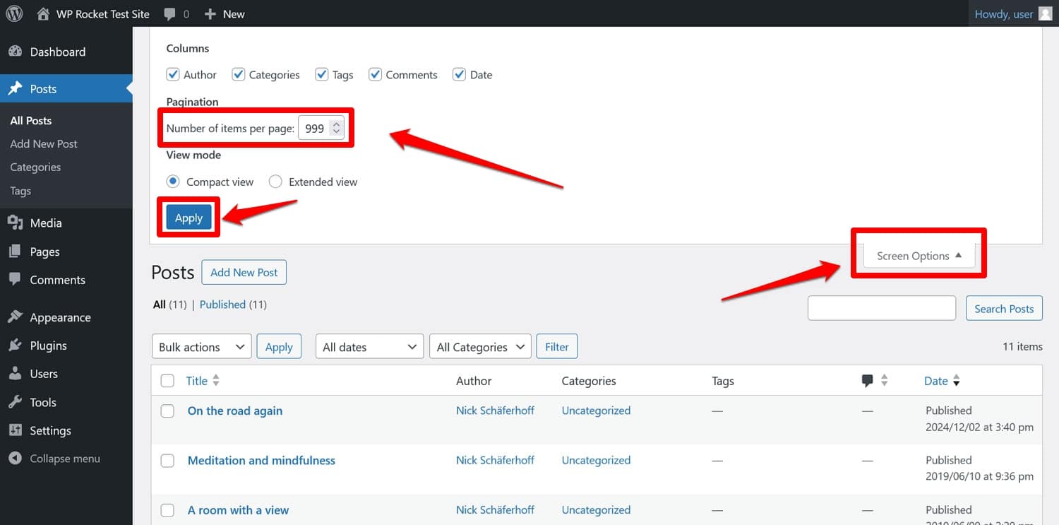The height and width of the screenshot is (525, 1059).
Task: Click the Pages icon in sidebar
Action: coord(15,252)
